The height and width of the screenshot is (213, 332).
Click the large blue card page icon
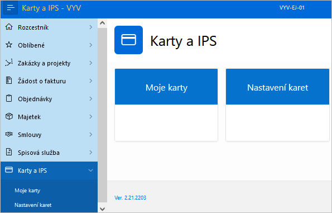(128, 40)
